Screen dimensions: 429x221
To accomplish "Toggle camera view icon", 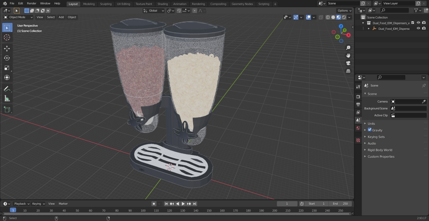I will [348, 63].
